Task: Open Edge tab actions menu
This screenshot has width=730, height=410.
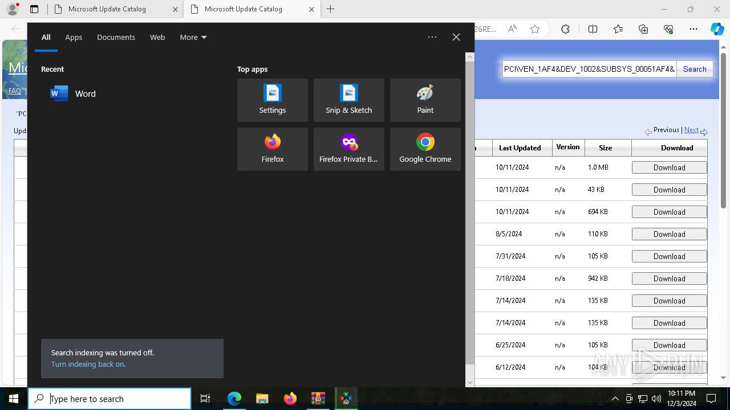Action: tap(34, 9)
